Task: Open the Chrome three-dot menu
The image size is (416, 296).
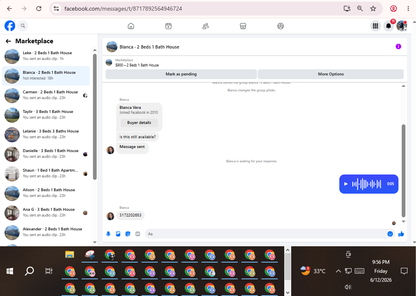Action: point(408,9)
